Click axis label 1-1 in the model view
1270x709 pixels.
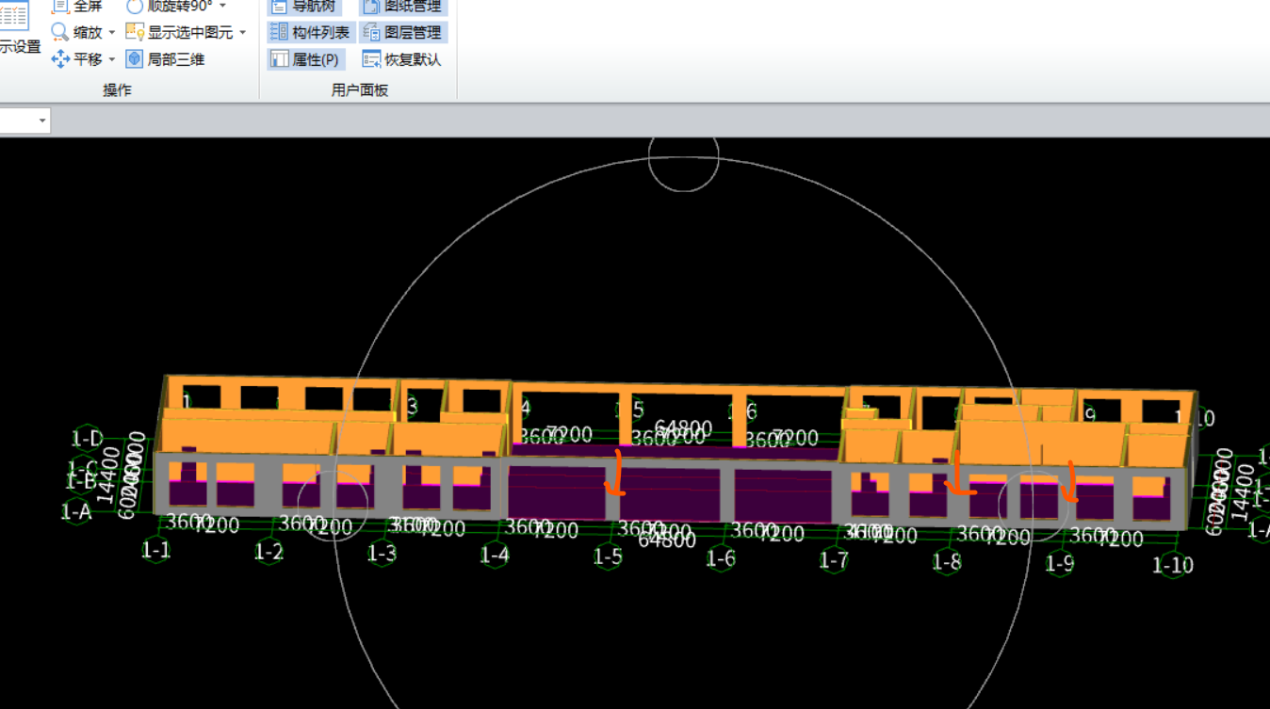point(156,549)
